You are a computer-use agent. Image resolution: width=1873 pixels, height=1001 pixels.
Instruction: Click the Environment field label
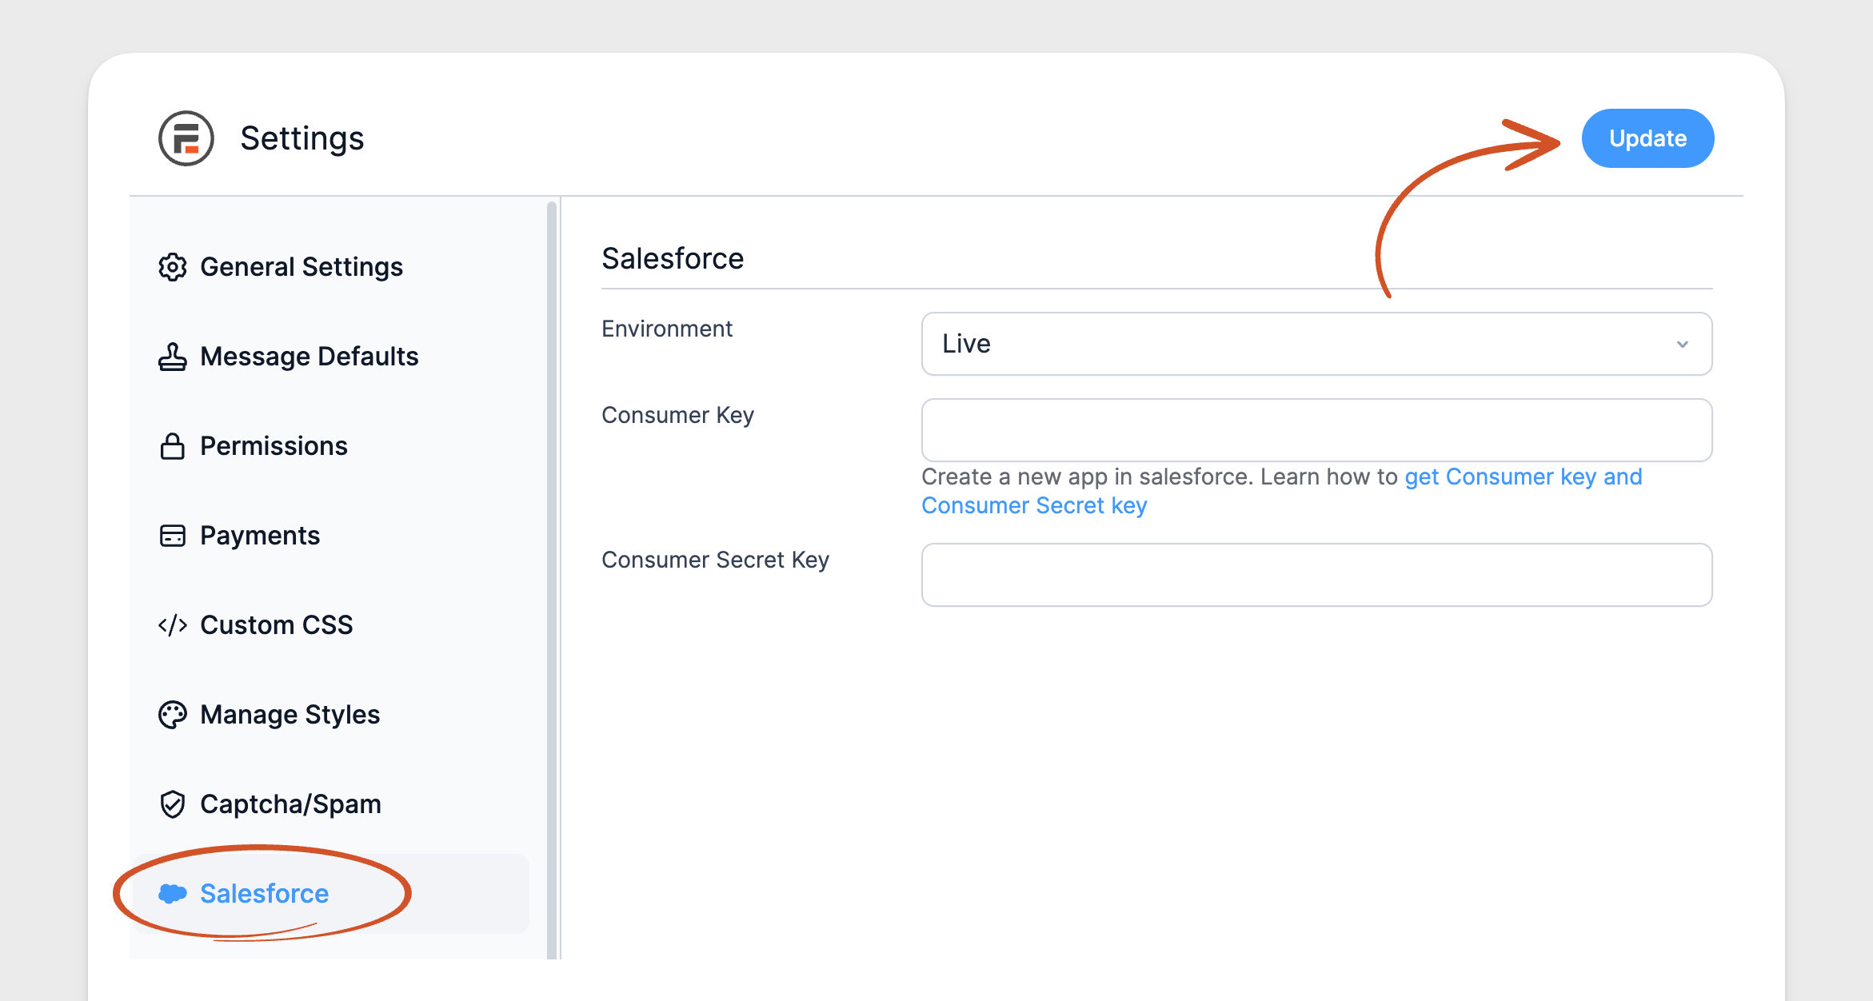click(667, 329)
